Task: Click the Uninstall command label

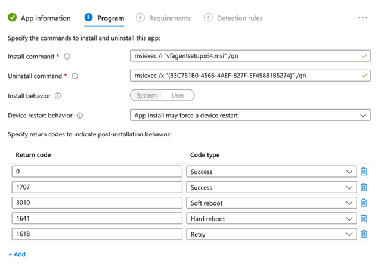Action: point(35,76)
